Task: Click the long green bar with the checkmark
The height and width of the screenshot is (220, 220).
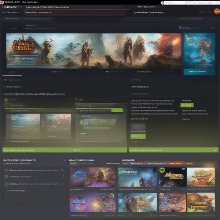Action: 173,150
